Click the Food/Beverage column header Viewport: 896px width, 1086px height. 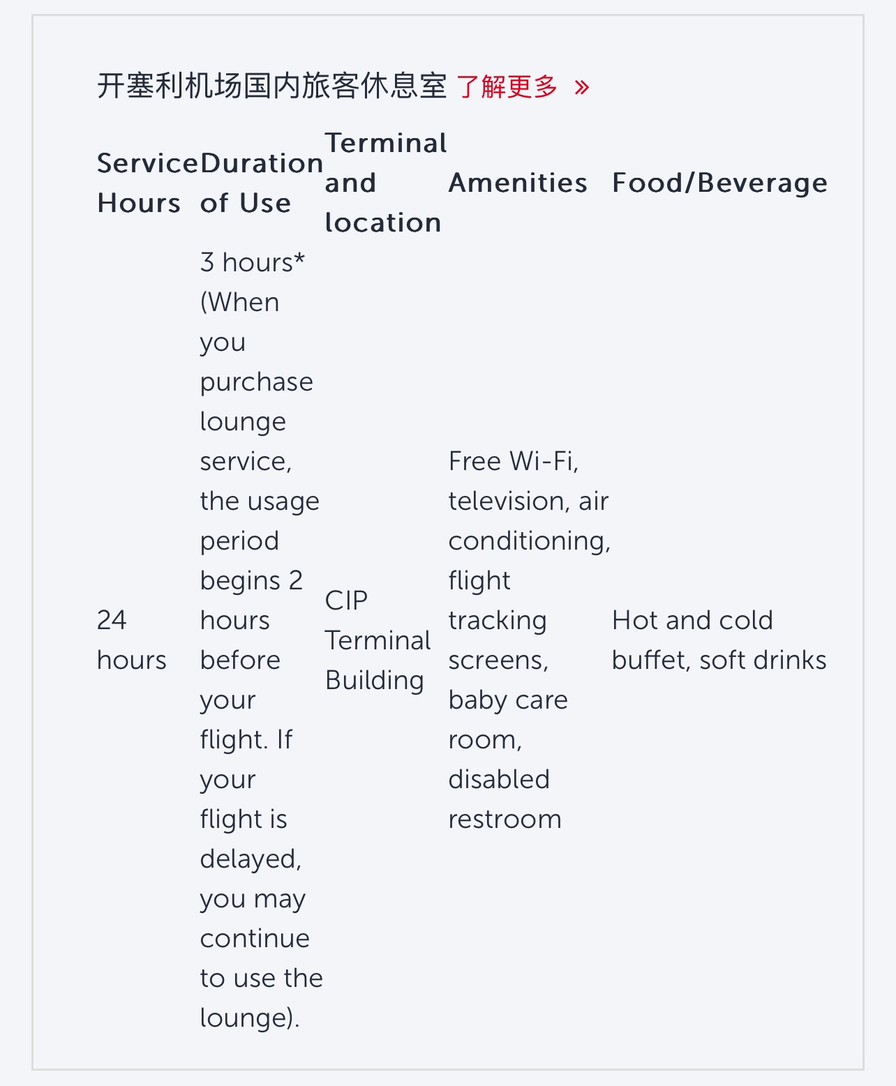719,183
